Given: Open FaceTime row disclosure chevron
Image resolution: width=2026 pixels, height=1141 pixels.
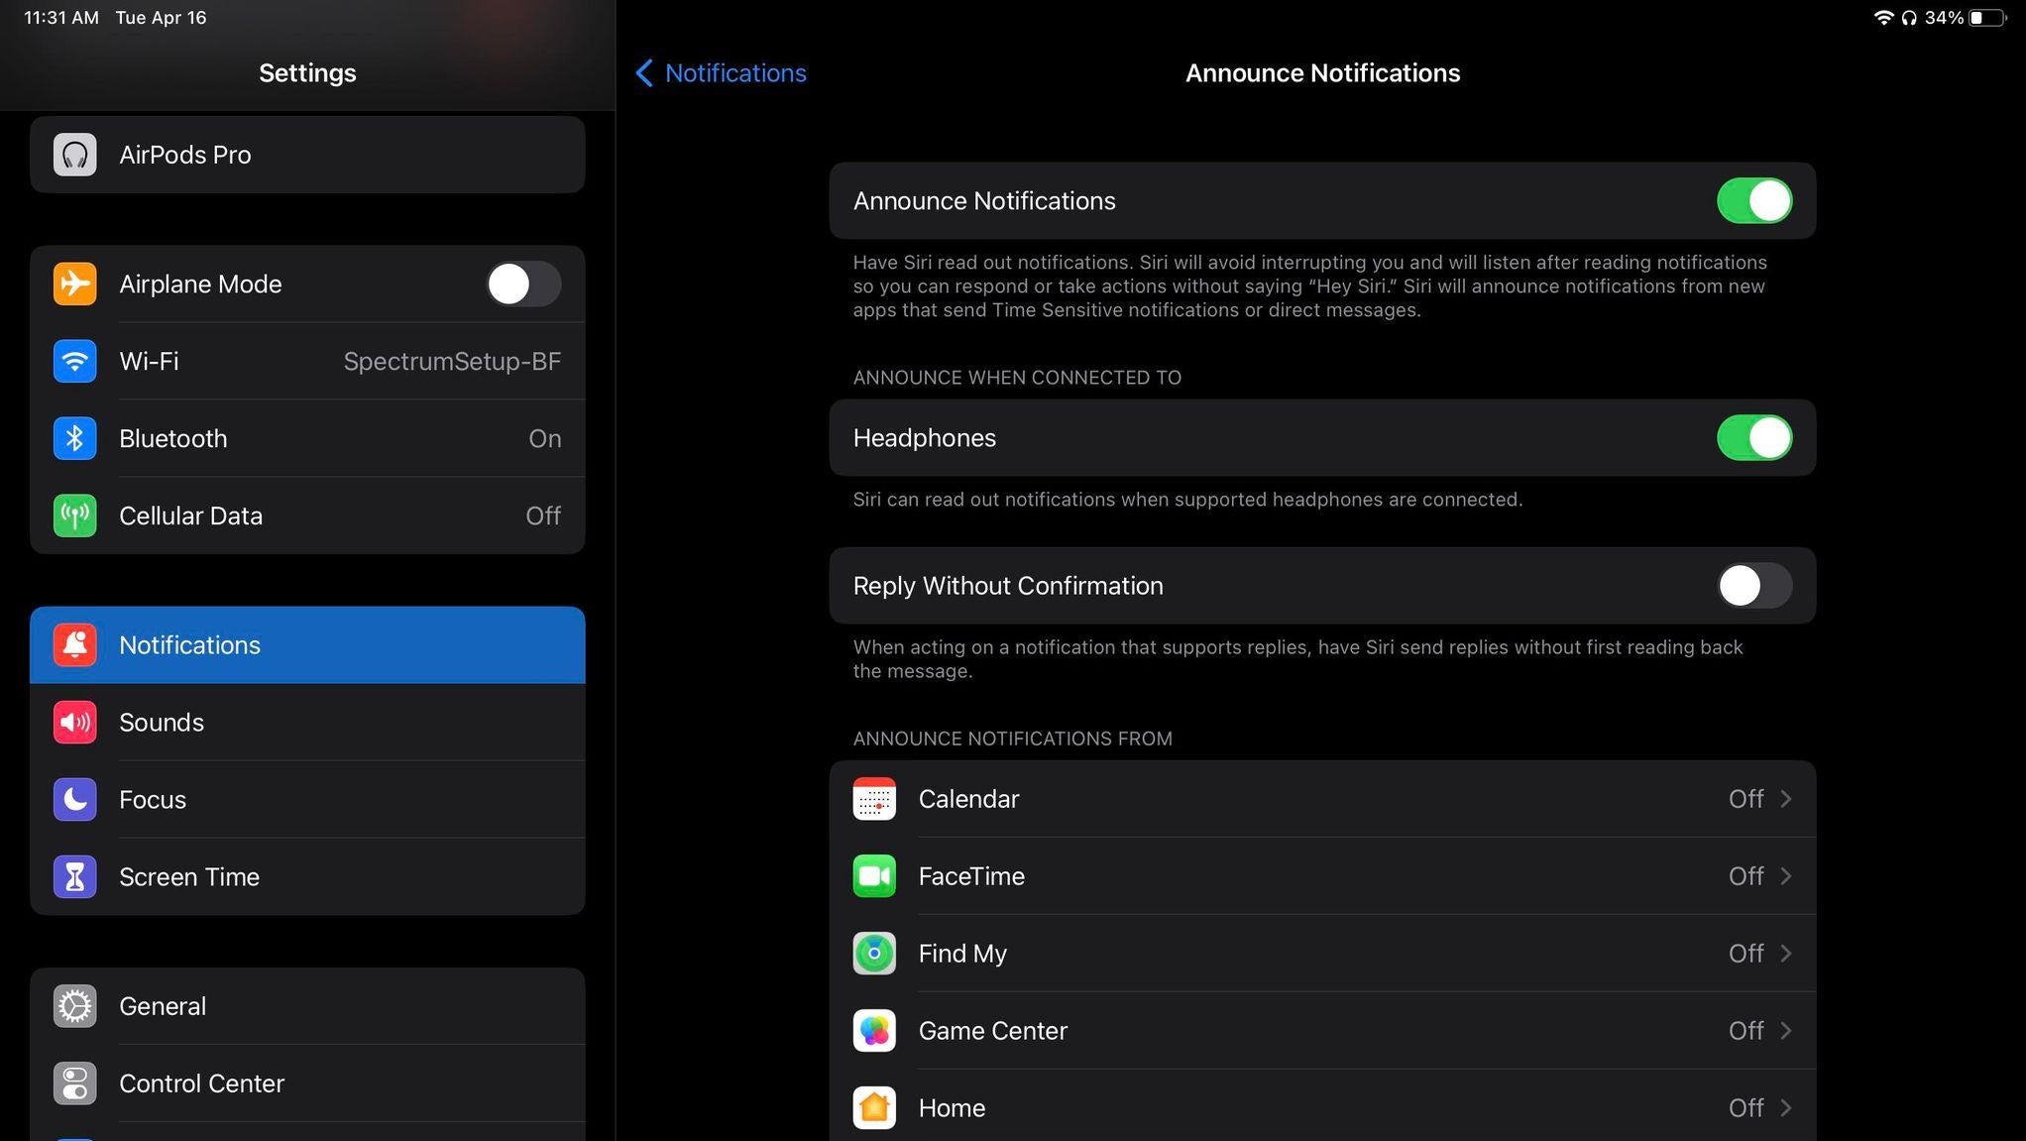Looking at the screenshot, I should coord(1785,875).
